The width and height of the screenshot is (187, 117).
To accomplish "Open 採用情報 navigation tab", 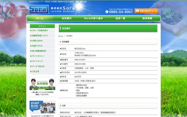I will 147,18.
